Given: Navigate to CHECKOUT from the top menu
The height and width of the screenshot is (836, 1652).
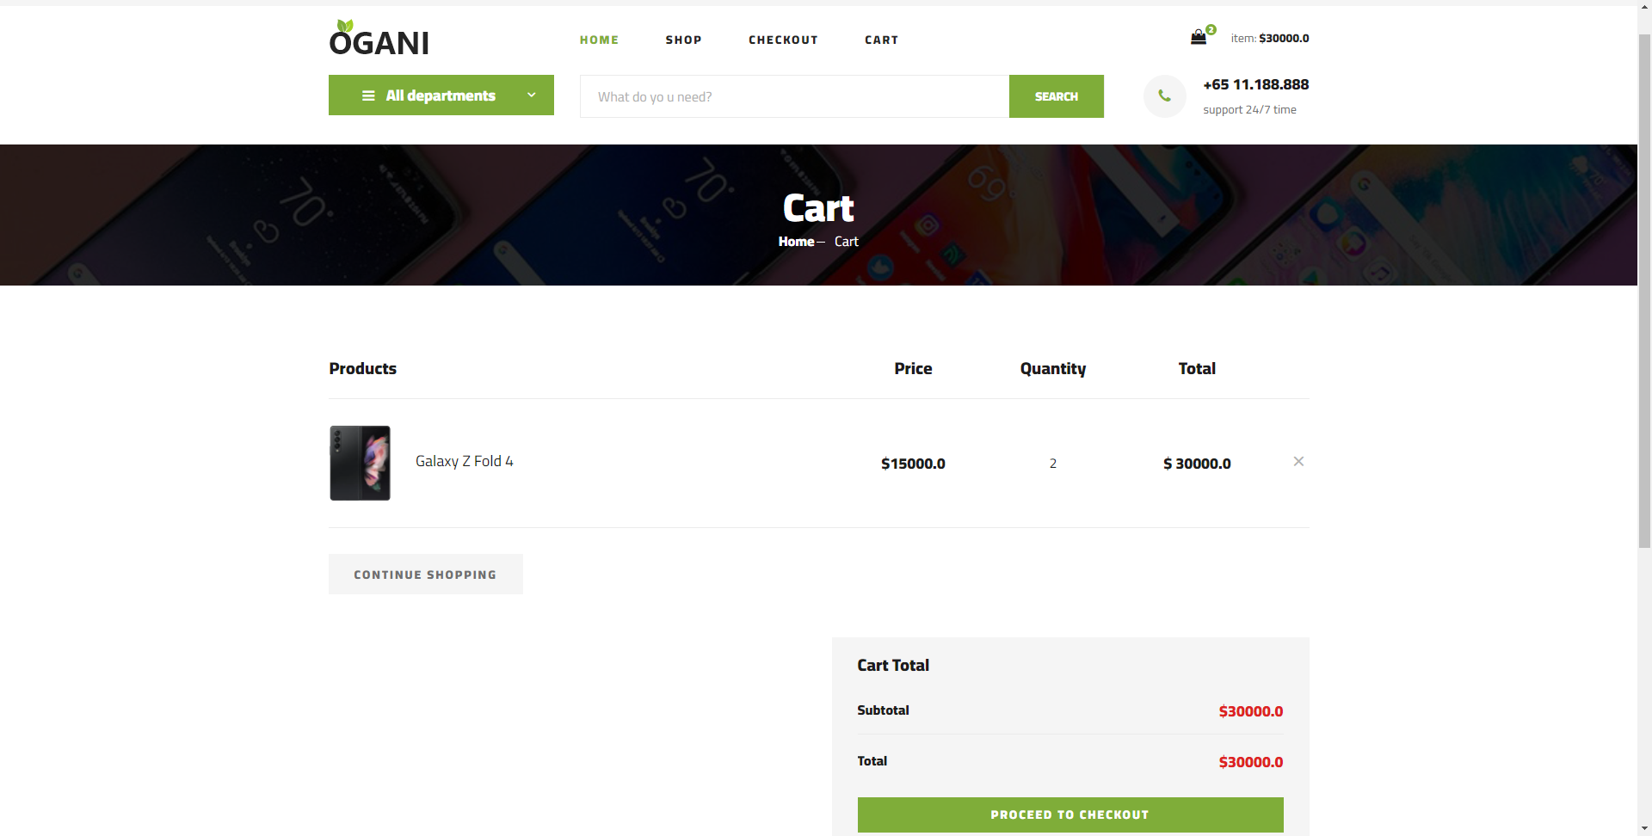Looking at the screenshot, I should [783, 40].
